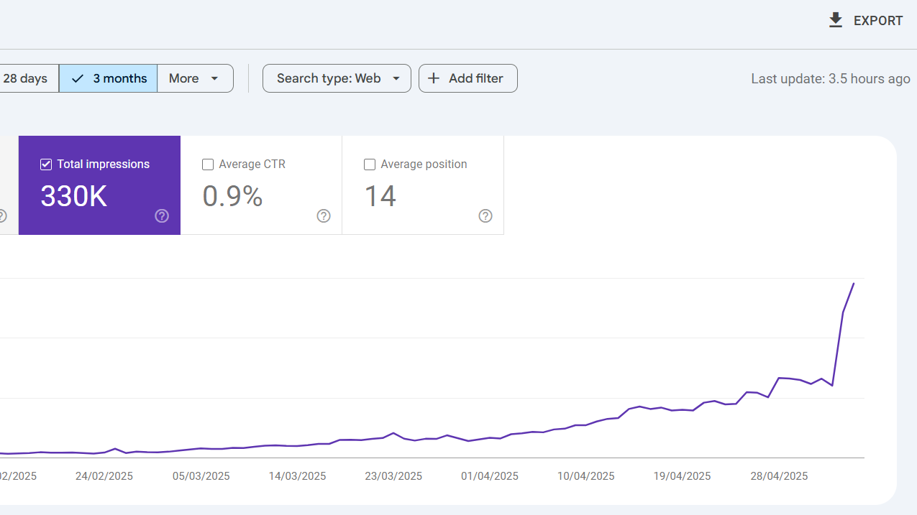
Task: Click the chart peak at far right
Action: tap(854, 284)
